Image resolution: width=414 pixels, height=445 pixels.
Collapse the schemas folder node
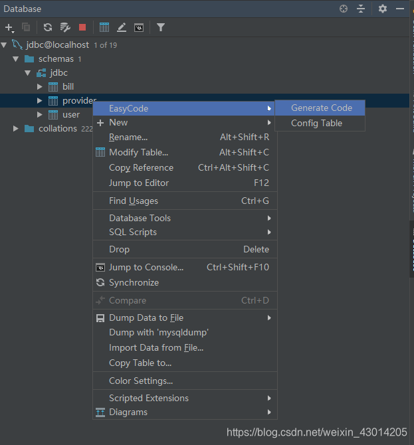pos(16,59)
